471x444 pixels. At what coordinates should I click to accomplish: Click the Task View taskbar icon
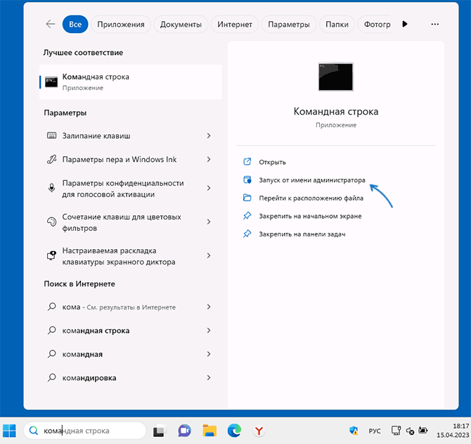[160, 430]
